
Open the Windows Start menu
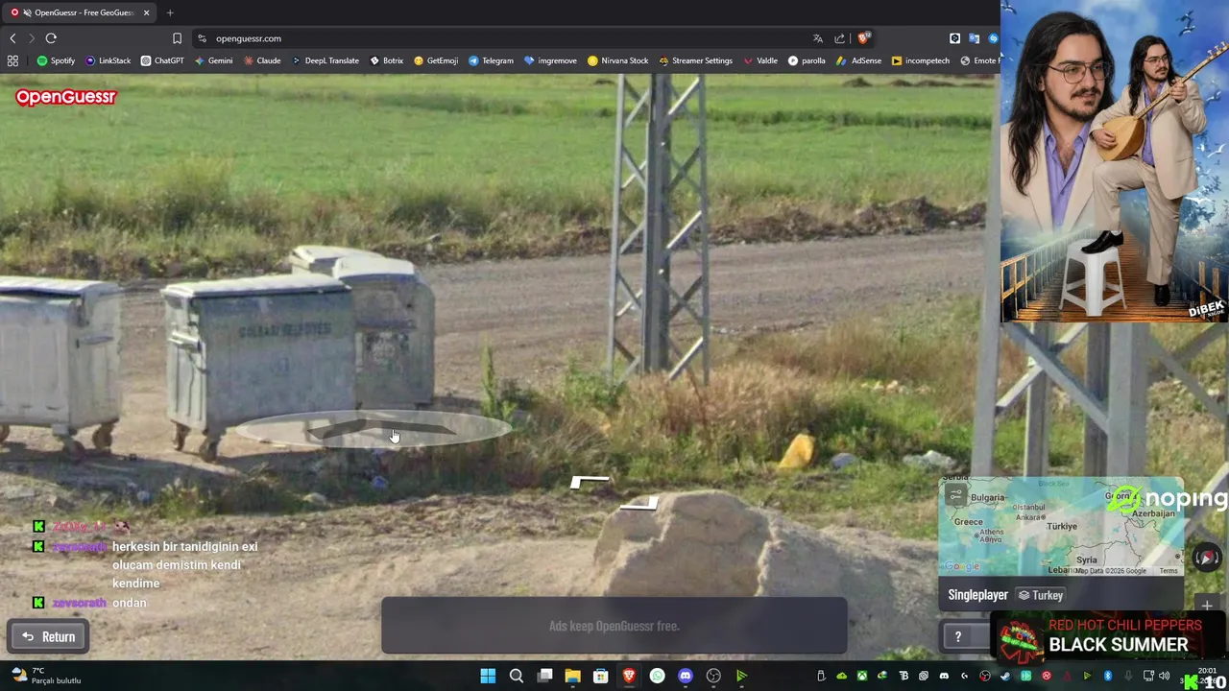click(x=488, y=676)
